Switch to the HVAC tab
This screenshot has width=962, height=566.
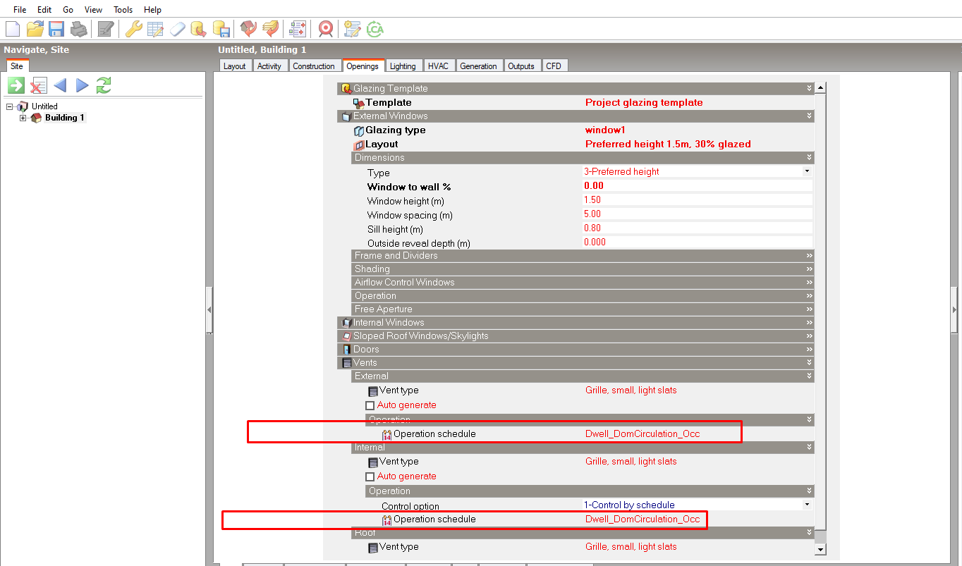coord(438,66)
